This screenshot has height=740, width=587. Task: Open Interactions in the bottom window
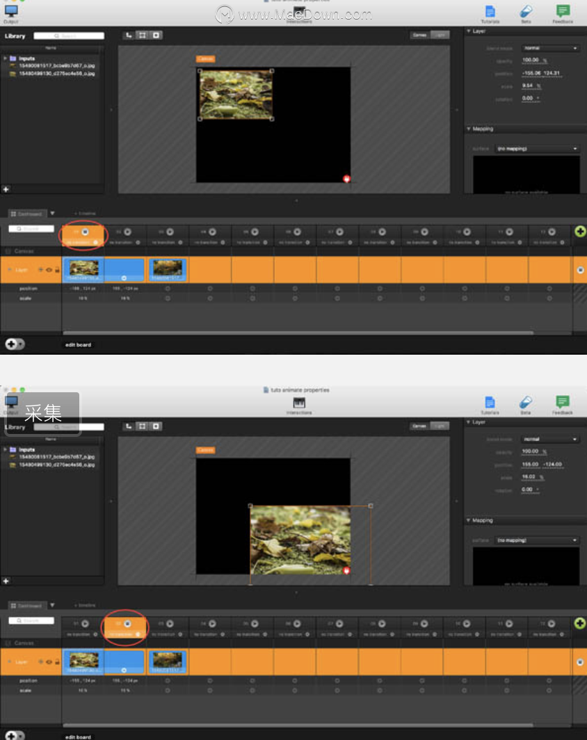pos(299,405)
